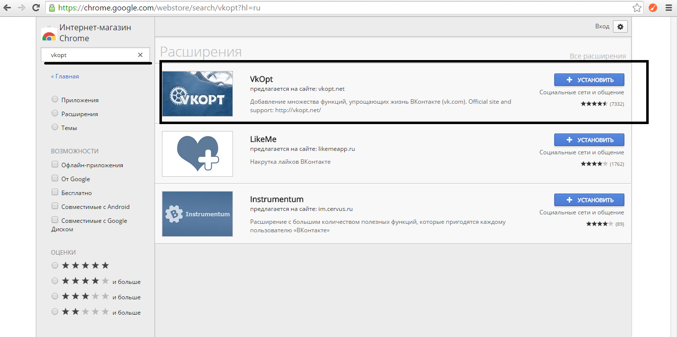Click LikeMe star rating (1762)

(602, 164)
